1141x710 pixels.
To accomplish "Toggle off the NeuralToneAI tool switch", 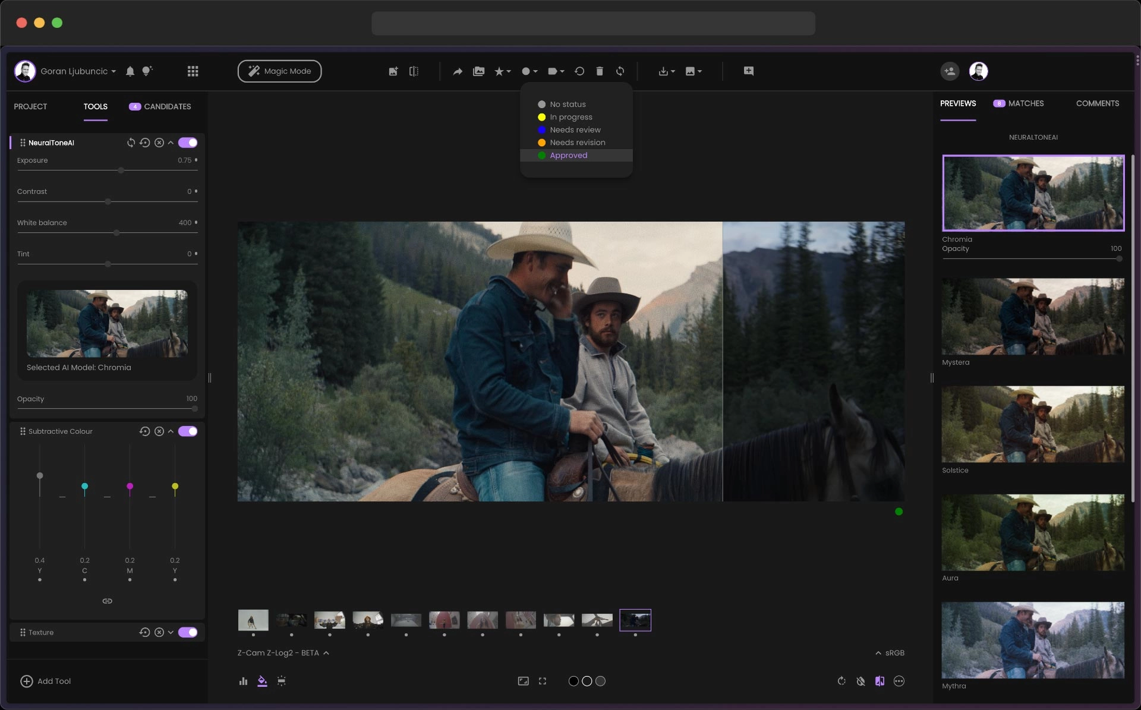I will pos(188,143).
